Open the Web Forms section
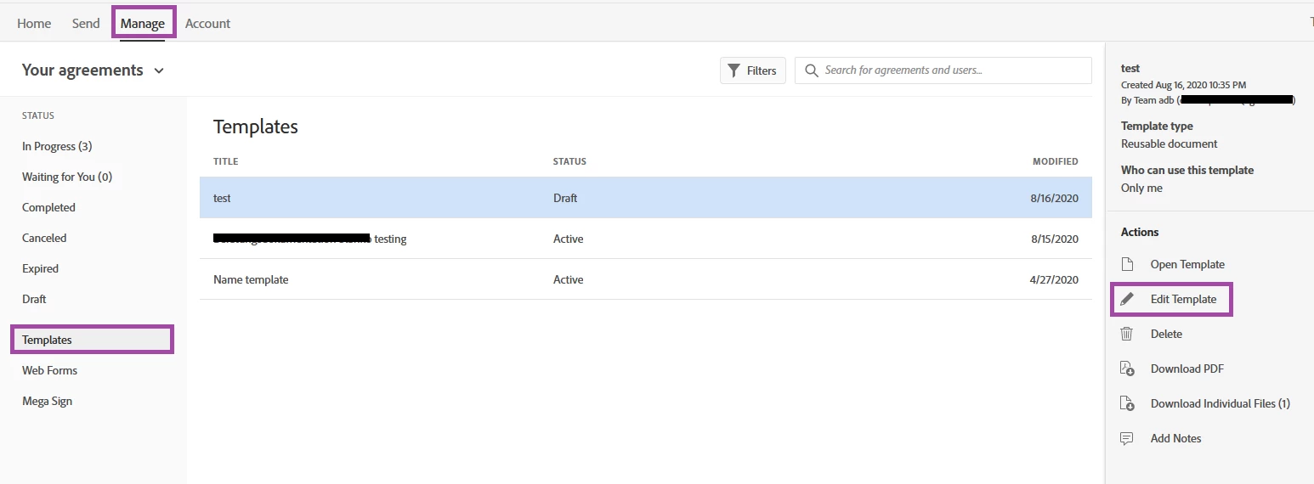Image resolution: width=1314 pixels, height=484 pixels. (49, 370)
